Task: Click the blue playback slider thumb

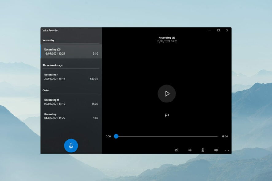Action: click(116, 136)
